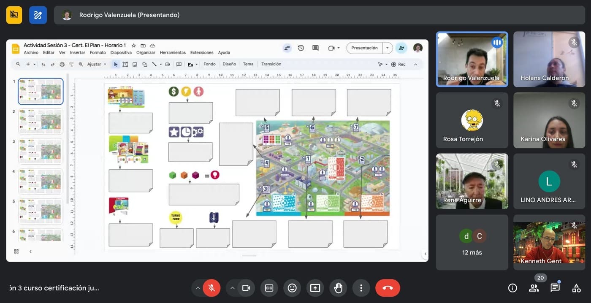Open the activities panel
The height and width of the screenshot is (303, 591).
coord(576,288)
